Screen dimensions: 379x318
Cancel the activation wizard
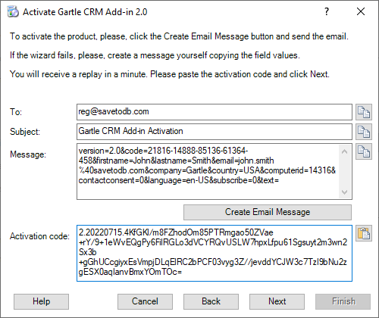(145, 301)
